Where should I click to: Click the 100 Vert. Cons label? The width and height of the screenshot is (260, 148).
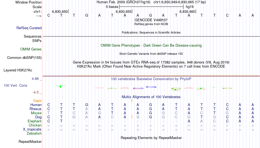[x=15, y=86]
